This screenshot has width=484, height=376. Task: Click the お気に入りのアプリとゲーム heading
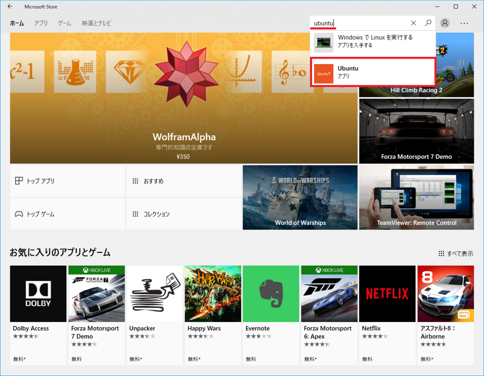point(60,253)
